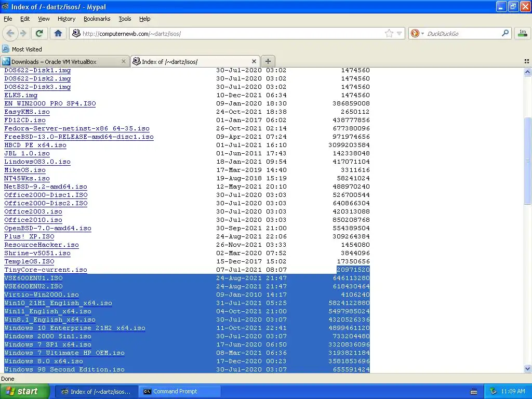This screenshot has width=532, height=399.
Task: Click the 11:09 AM taskbar clock
Action: click(x=513, y=392)
